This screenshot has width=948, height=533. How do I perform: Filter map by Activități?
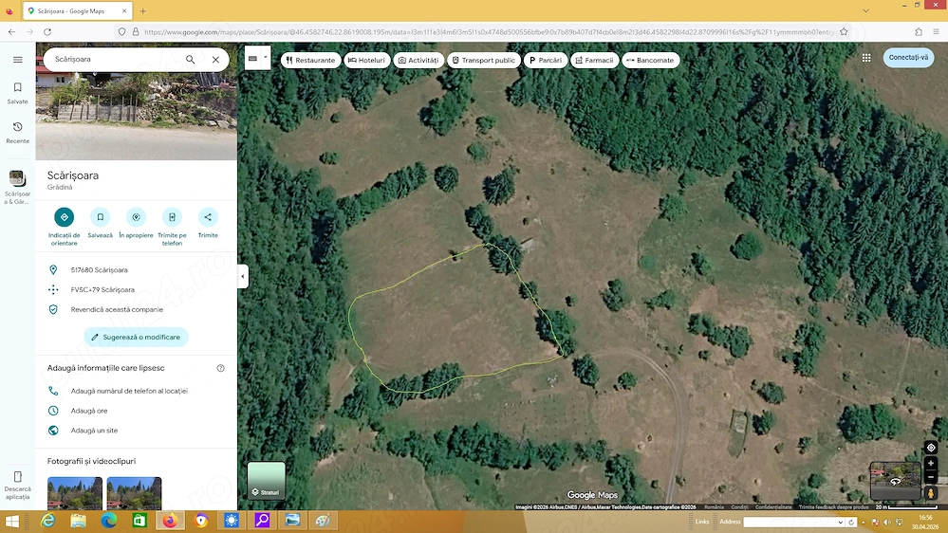[x=418, y=60]
